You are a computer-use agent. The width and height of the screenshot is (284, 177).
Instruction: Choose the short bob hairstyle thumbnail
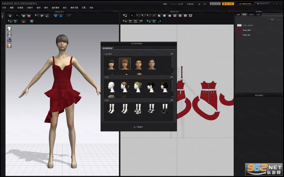coord(164,87)
